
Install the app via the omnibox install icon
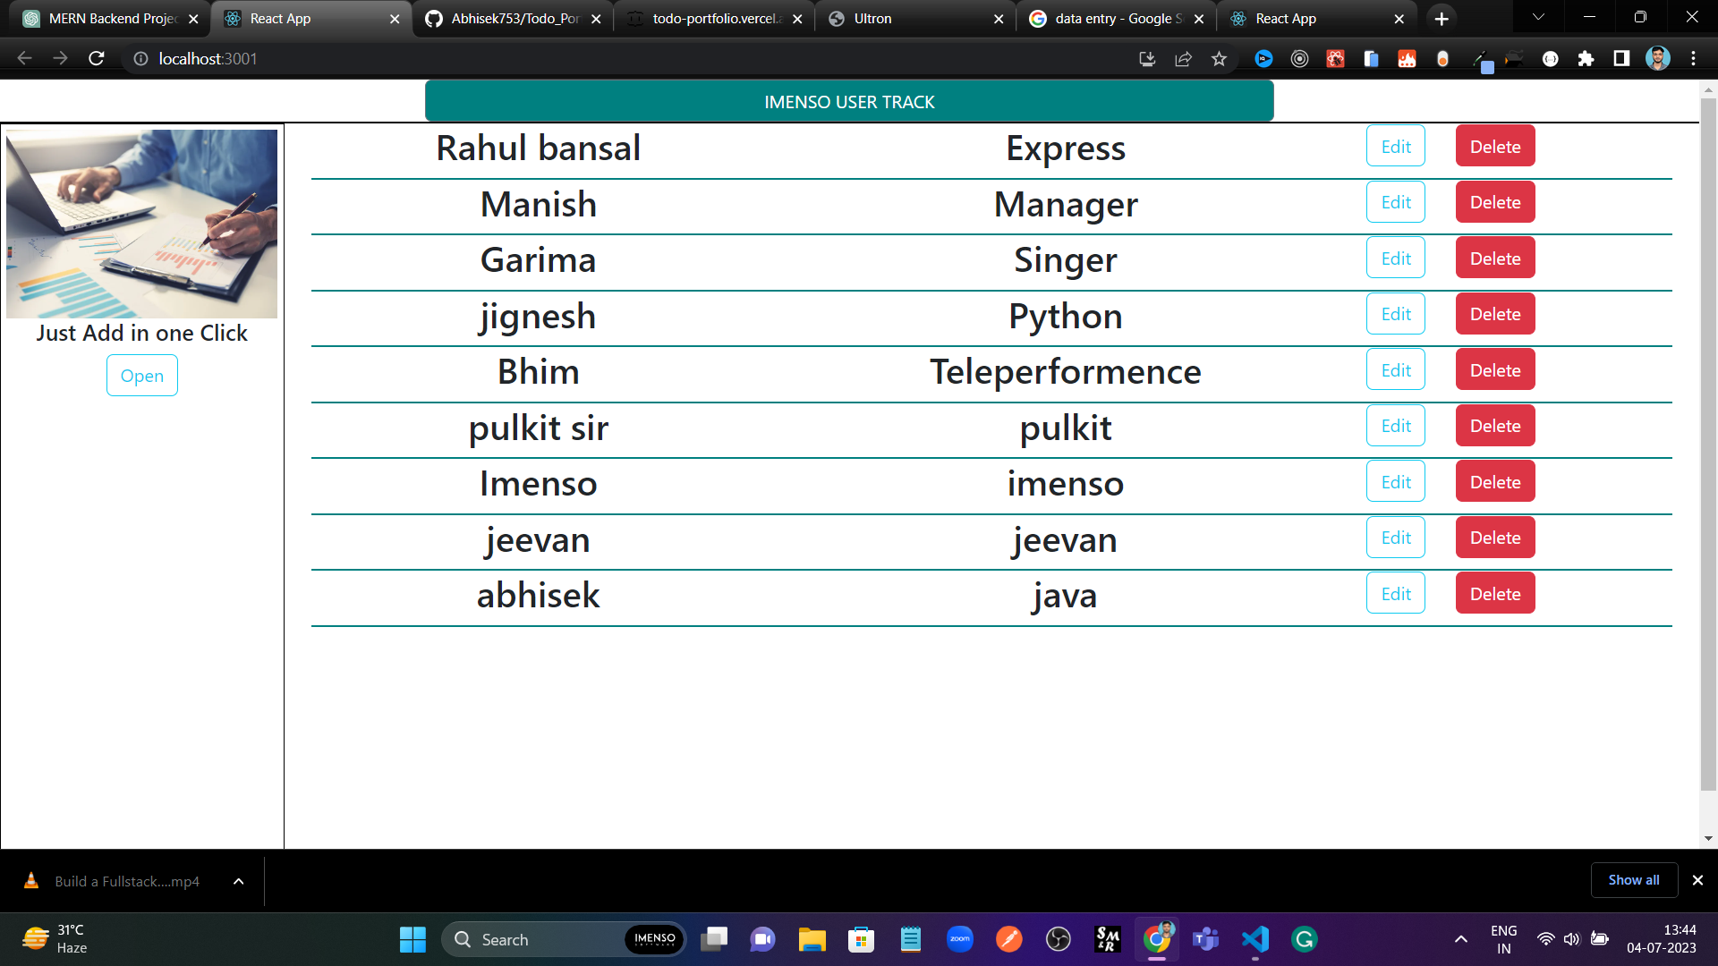click(x=1147, y=59)
